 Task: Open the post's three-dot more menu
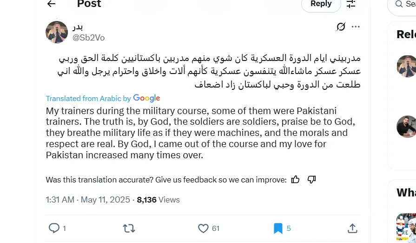[356, 27]
